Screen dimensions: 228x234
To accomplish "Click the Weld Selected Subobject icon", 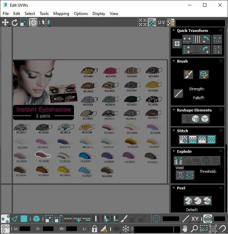I will (190, 175).
